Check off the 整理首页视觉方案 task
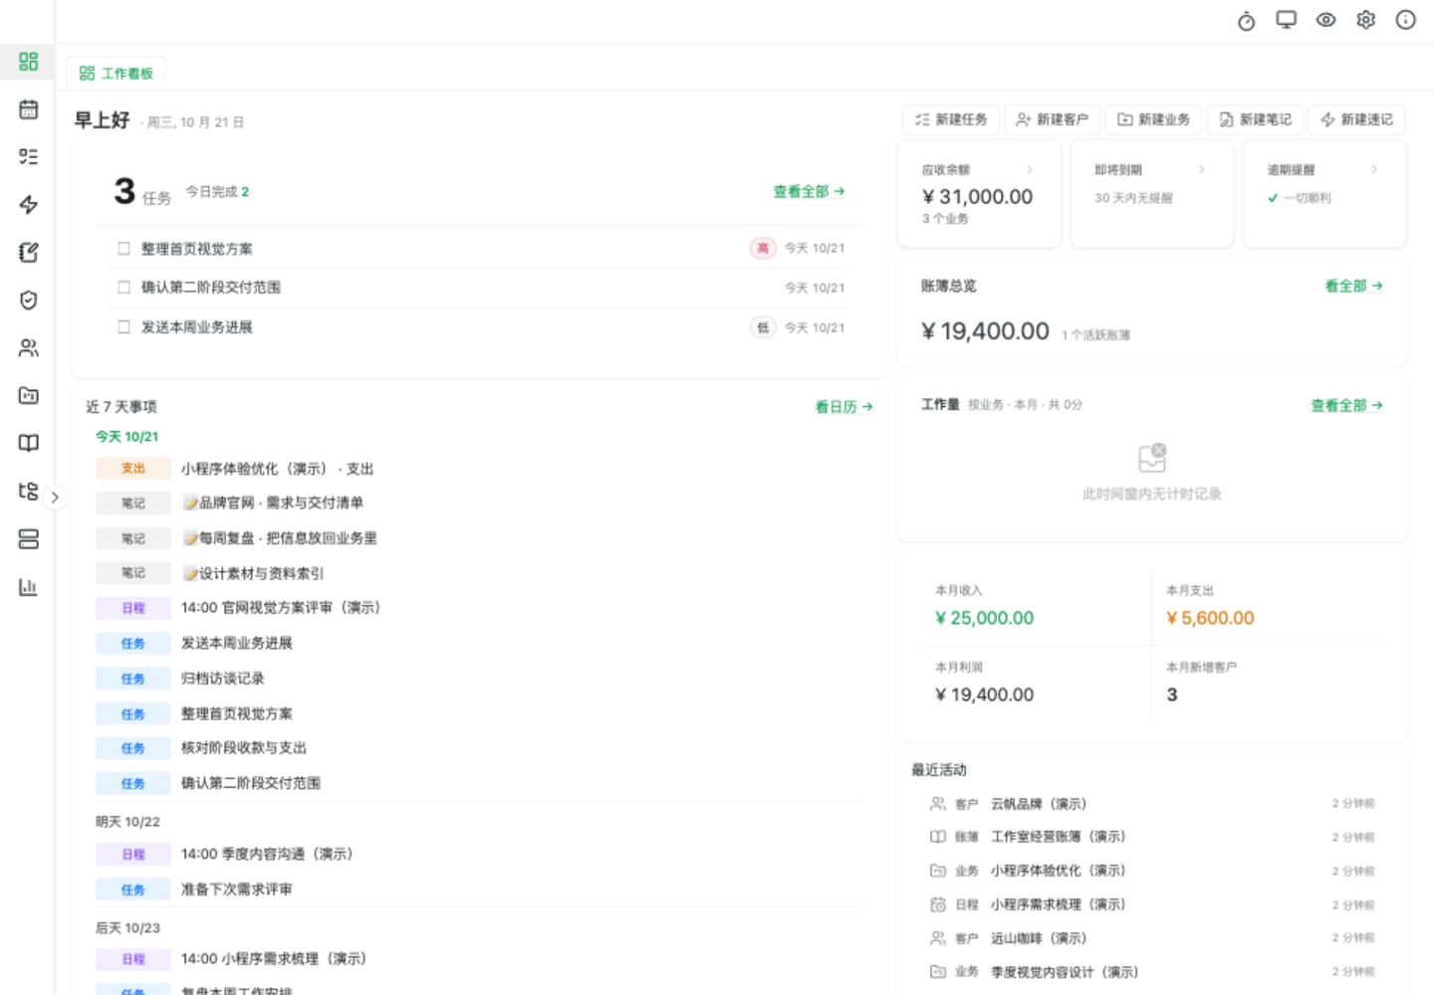This screenshot has height=995, width=1434. coord(123,249)
